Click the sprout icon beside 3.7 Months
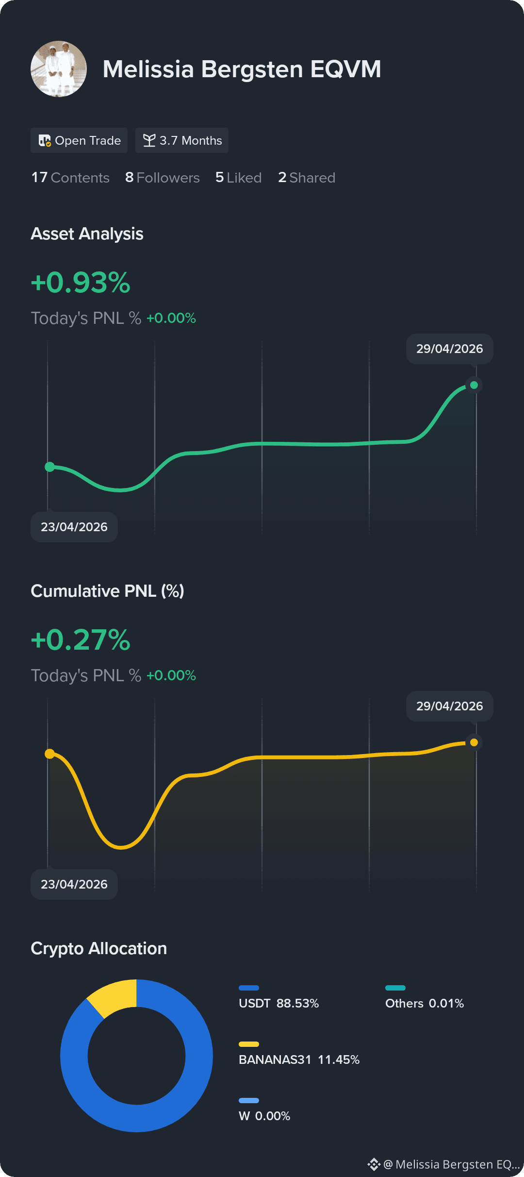524x1177 pixels. click(x=149, y=140)
